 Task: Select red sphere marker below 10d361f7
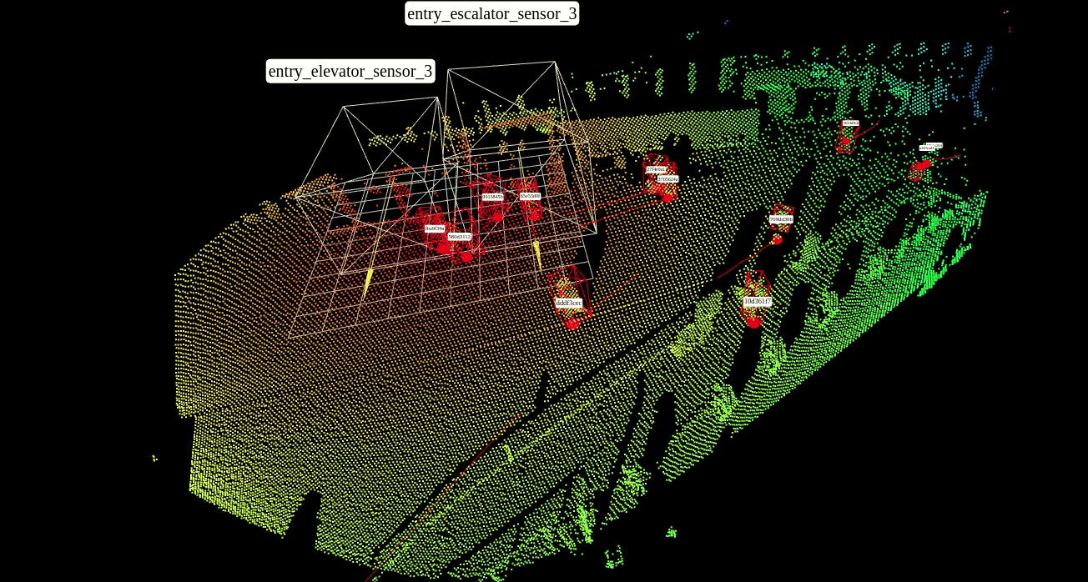[x=754, y=322]
